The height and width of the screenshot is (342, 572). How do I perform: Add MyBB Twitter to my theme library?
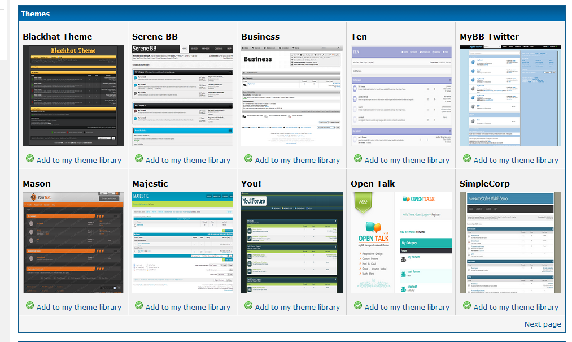[x=516, y=160]
